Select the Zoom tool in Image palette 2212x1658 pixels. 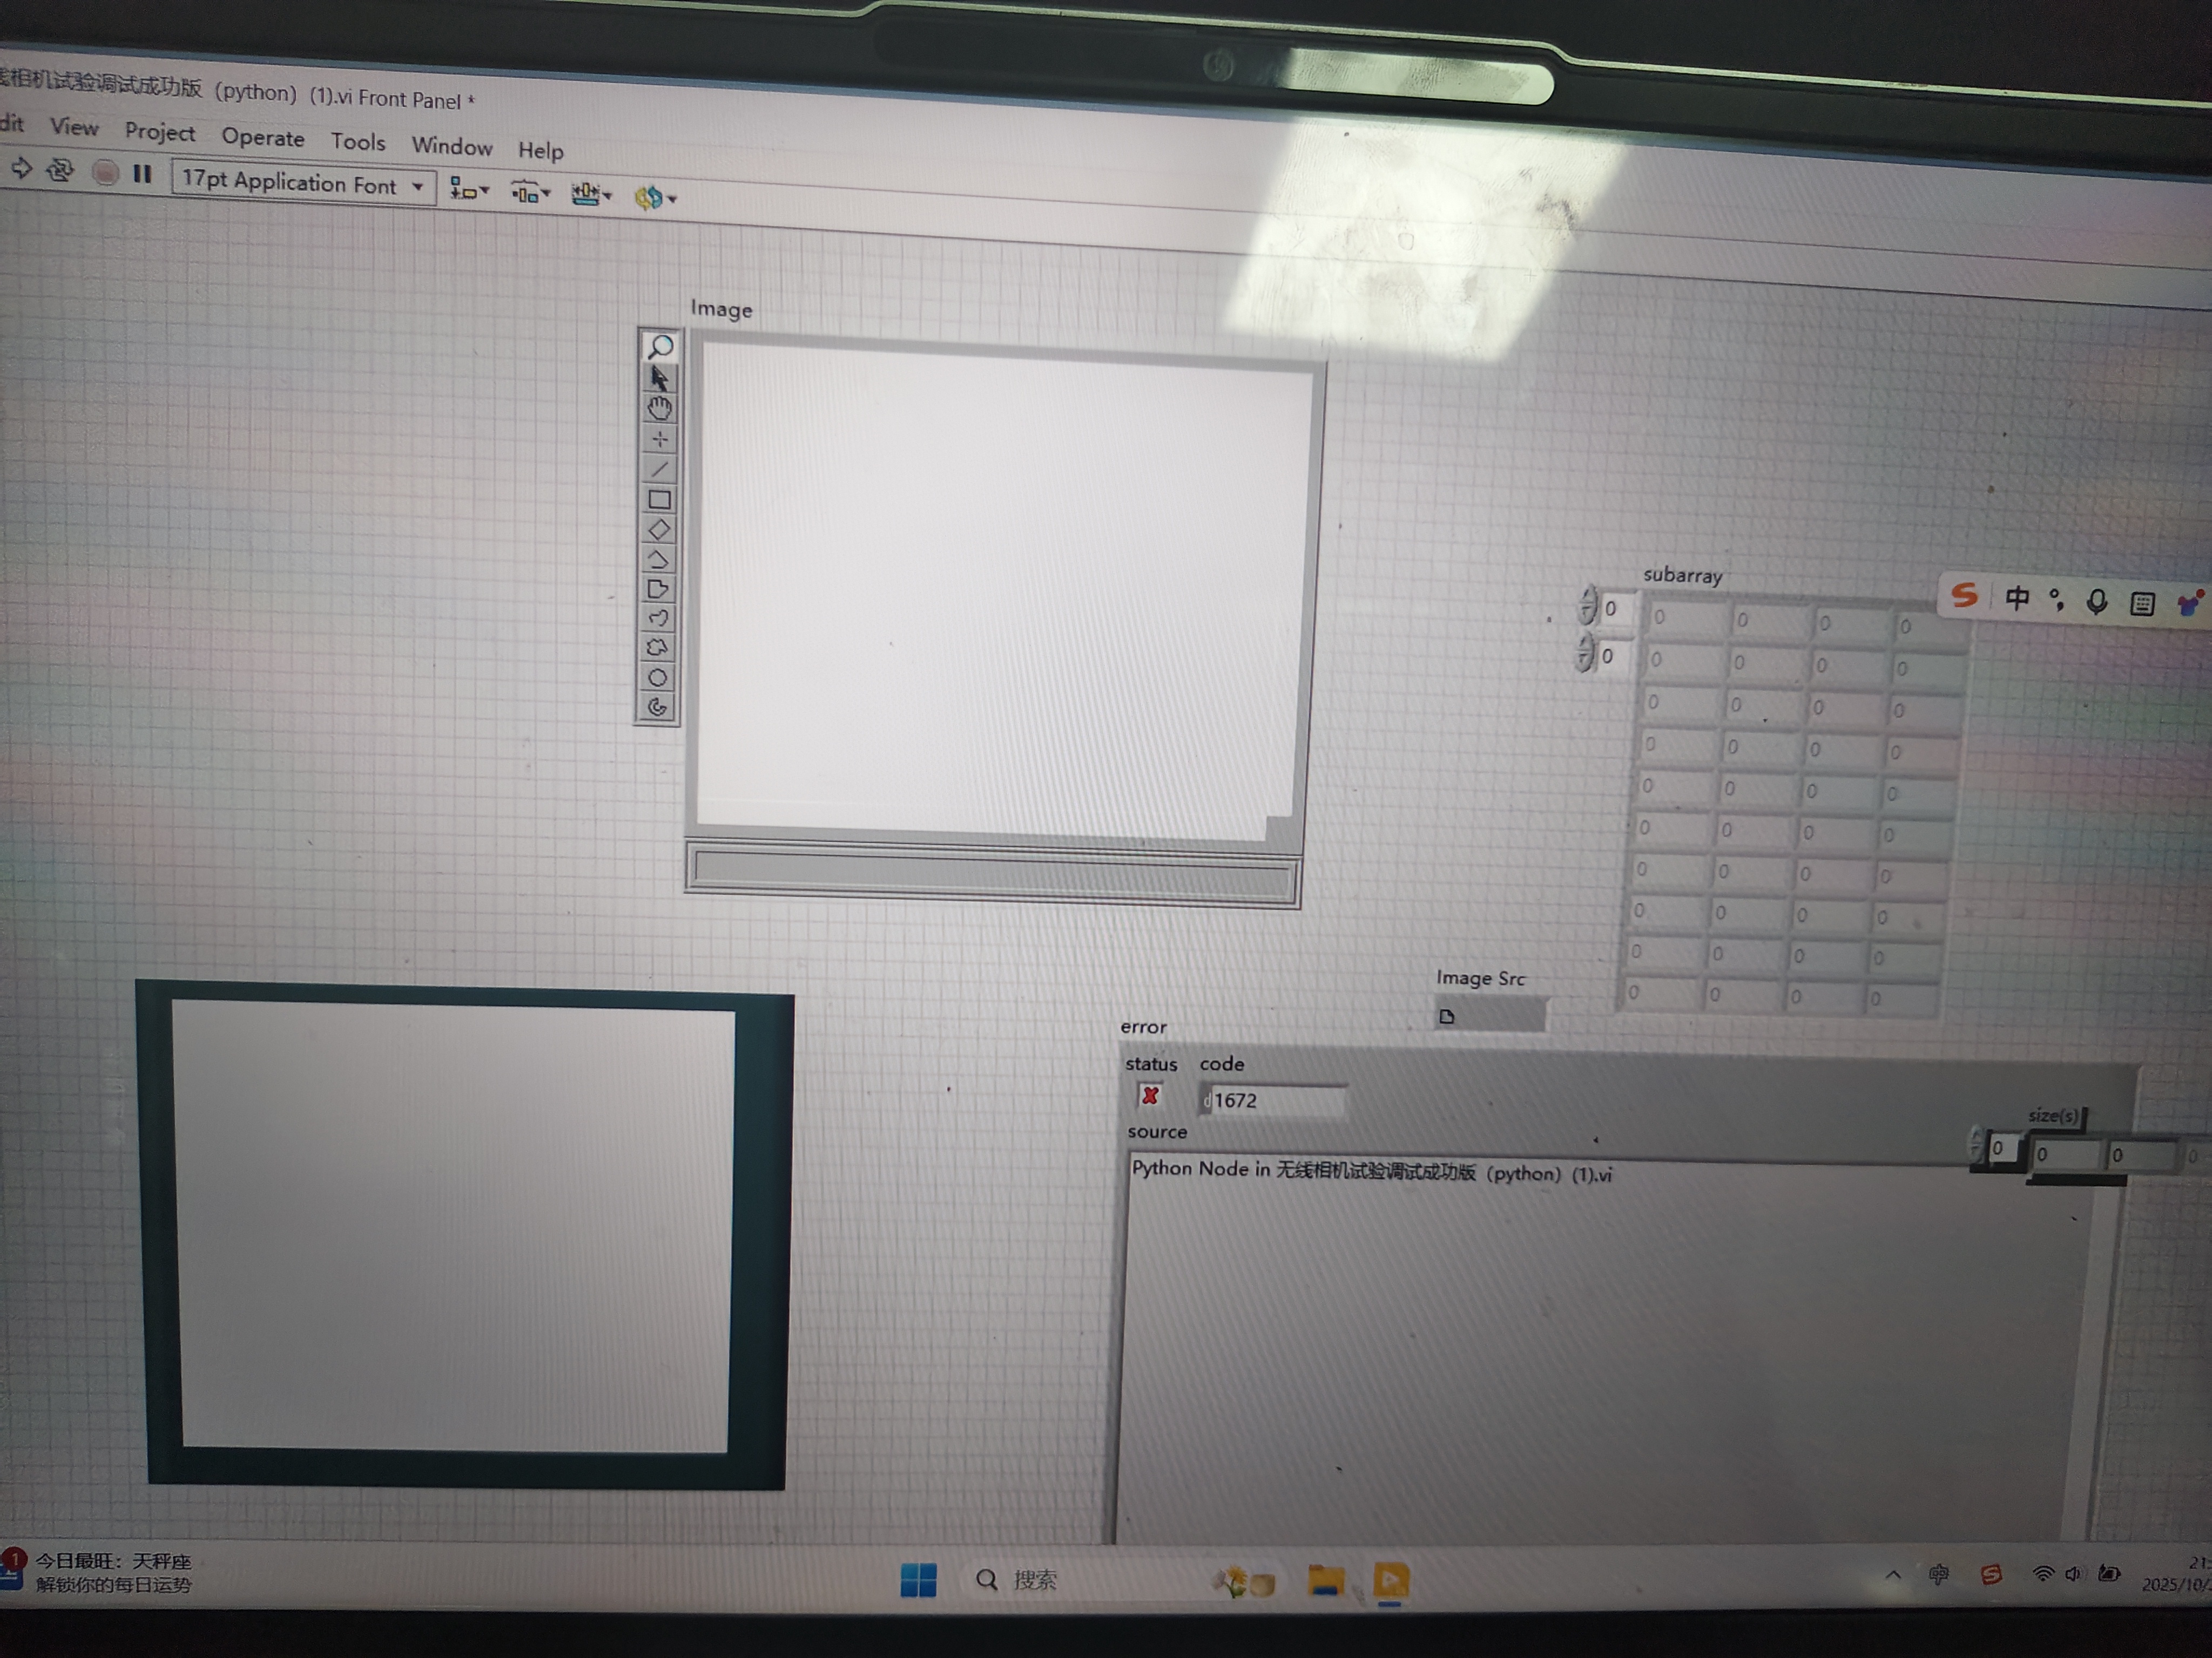click(660, 347)
